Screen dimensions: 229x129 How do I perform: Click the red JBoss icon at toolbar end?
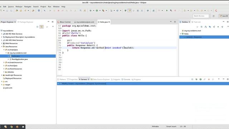(216, 10)
